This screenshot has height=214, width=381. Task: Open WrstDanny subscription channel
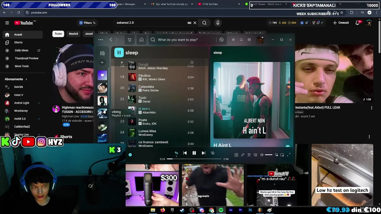coord(22,111)
